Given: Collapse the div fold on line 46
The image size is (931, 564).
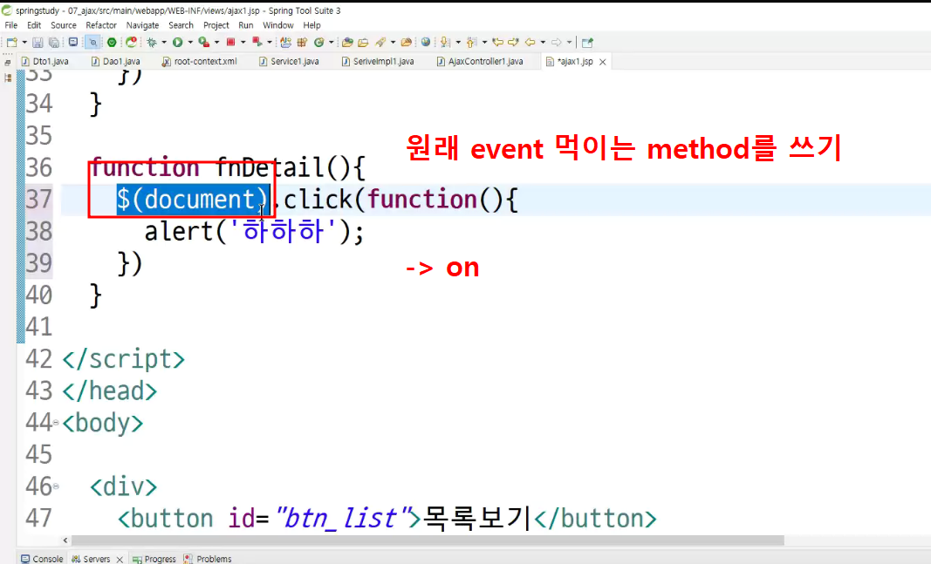Looking at the screenshot, I should click(x=56, y=486).
